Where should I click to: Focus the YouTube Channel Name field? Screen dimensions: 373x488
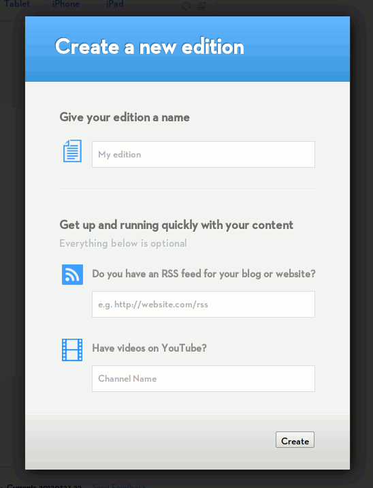(x=204, y=378)
